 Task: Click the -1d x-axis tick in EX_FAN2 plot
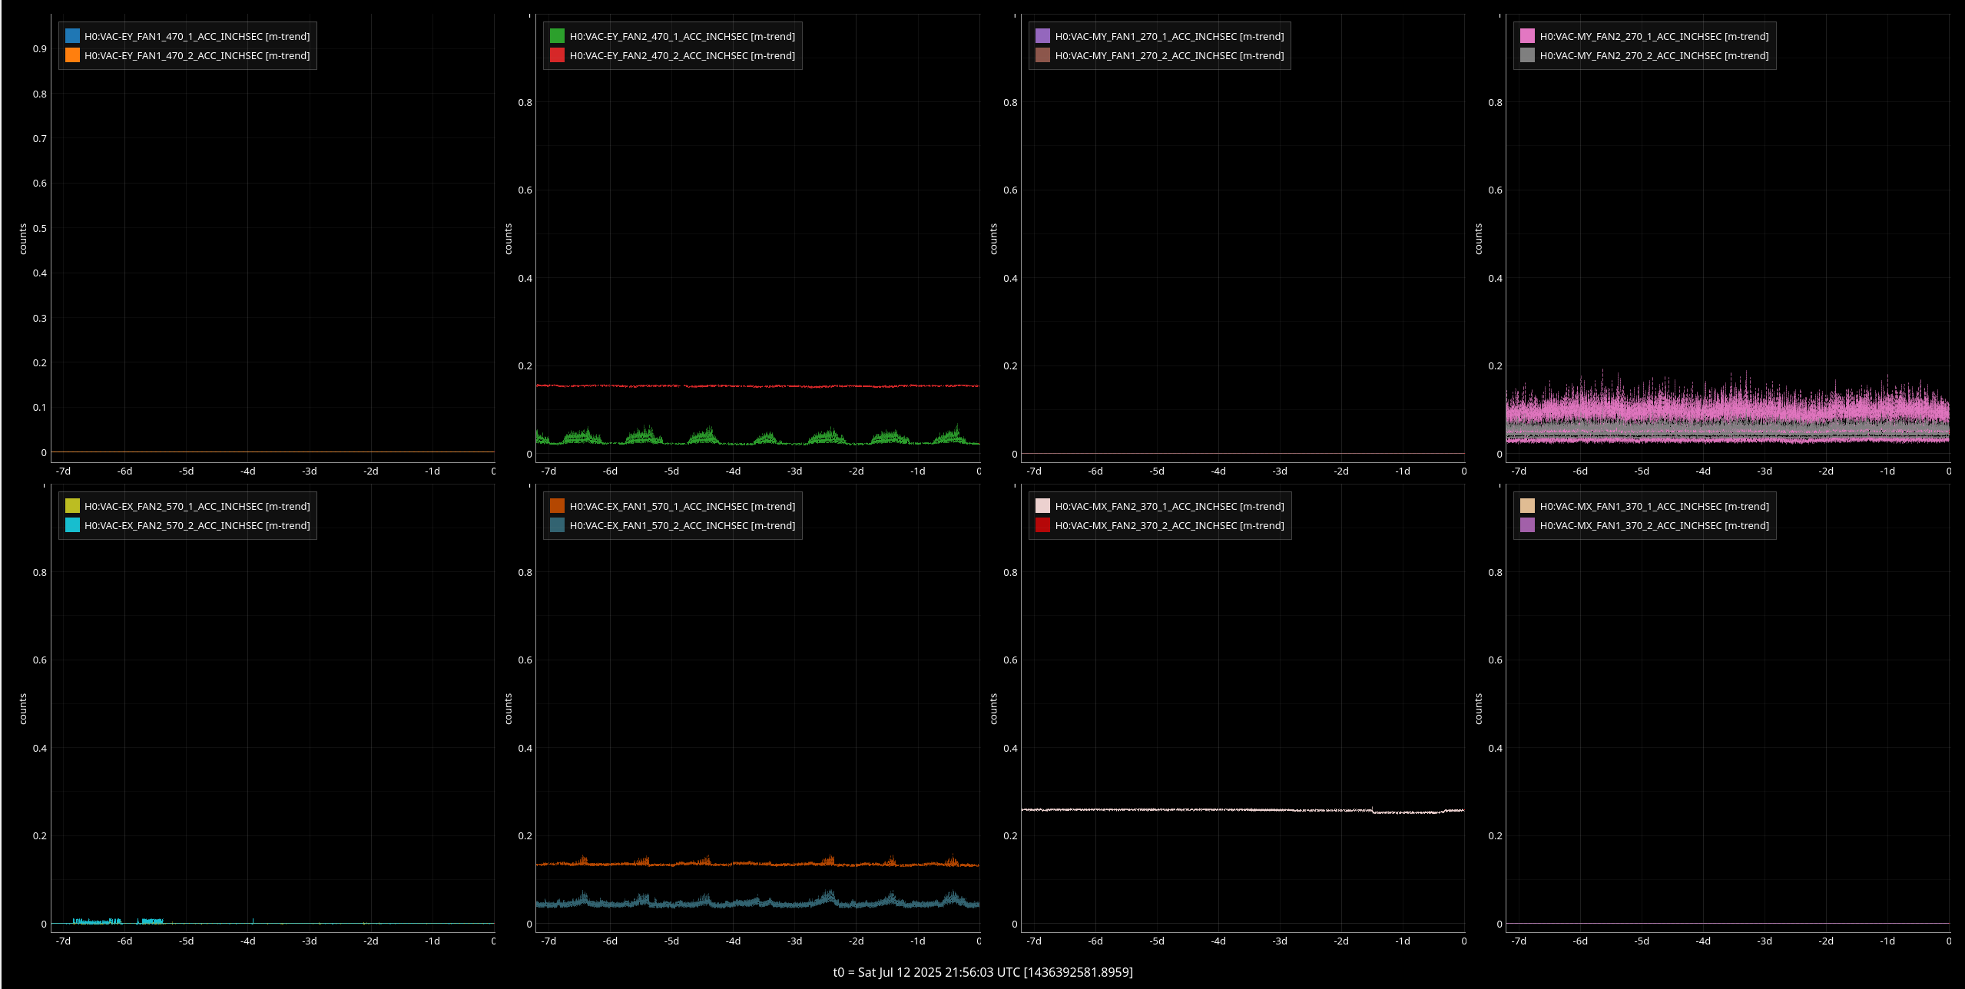(x=432, y=941)
